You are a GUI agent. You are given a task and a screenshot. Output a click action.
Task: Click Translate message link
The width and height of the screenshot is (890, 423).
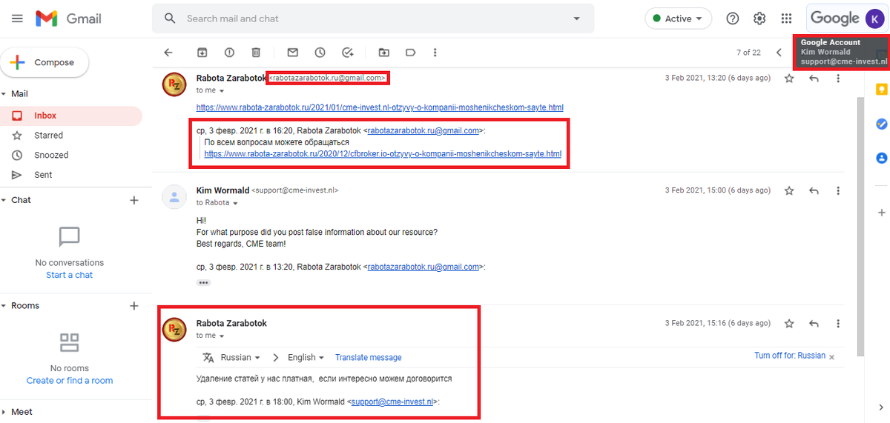coord(368,357)
